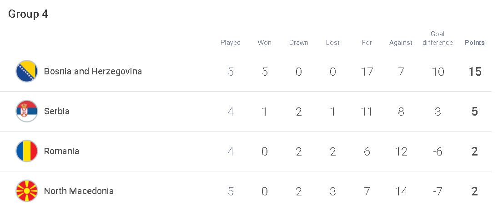Image resolution: width=498 pixels, height=214 pixels.
Task: Click the Bosnia and Herzegovina flag icon
Action: tap(27, 71)
